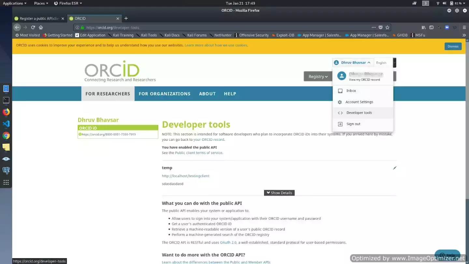Focus the Firefox address bar
This screenshot has height=264, width=469.
[228, 27]
